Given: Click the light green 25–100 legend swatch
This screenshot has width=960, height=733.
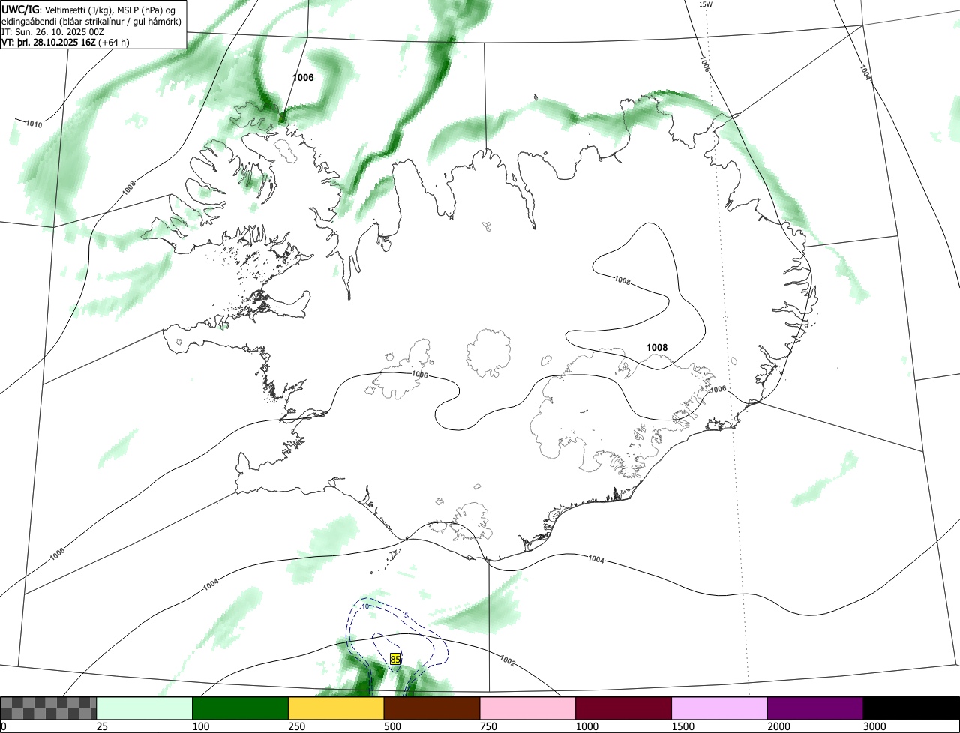Looking at the screenshot, I should [145, 708].
